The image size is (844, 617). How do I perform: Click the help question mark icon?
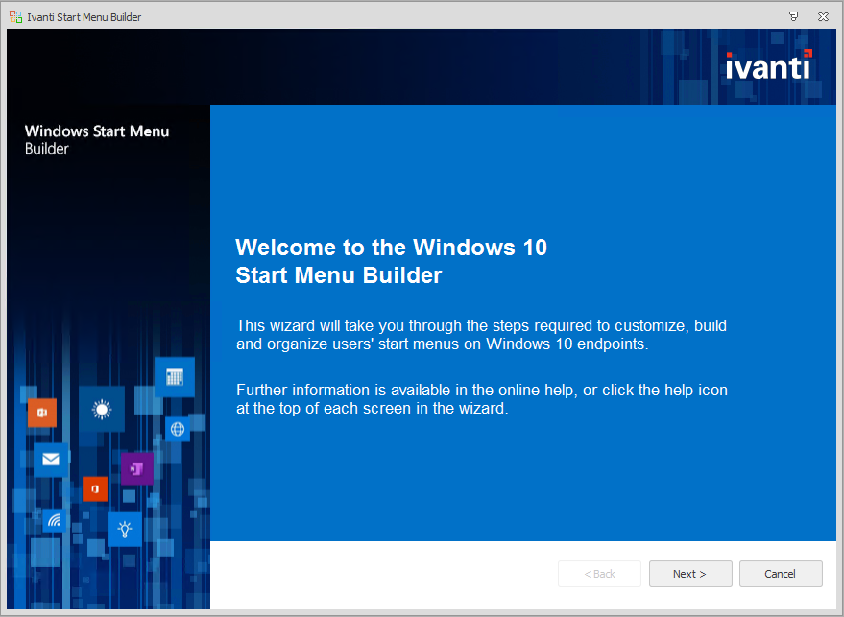(x=793, y=16)
